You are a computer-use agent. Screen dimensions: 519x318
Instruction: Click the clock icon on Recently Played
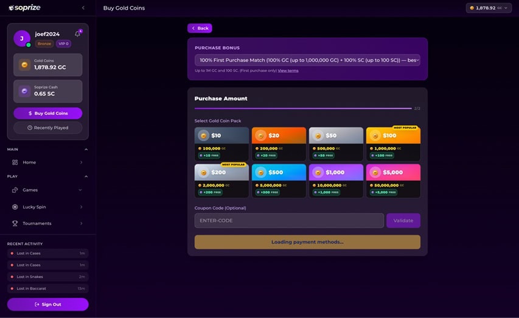point(30,128)
